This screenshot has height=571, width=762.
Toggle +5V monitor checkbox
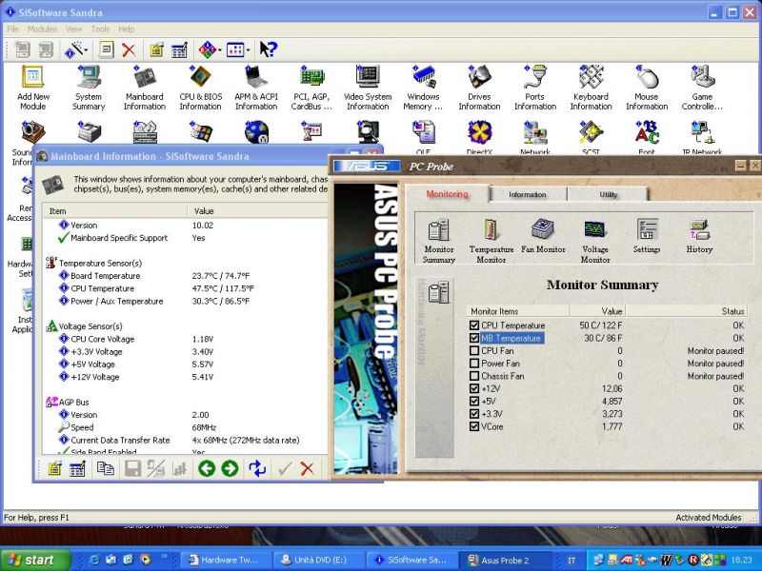click(x=474, y=401)
